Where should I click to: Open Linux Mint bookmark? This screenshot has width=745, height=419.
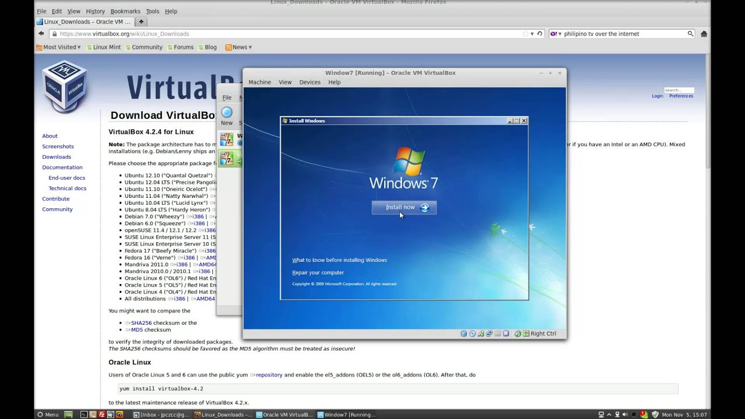click(x=104, y=47)
